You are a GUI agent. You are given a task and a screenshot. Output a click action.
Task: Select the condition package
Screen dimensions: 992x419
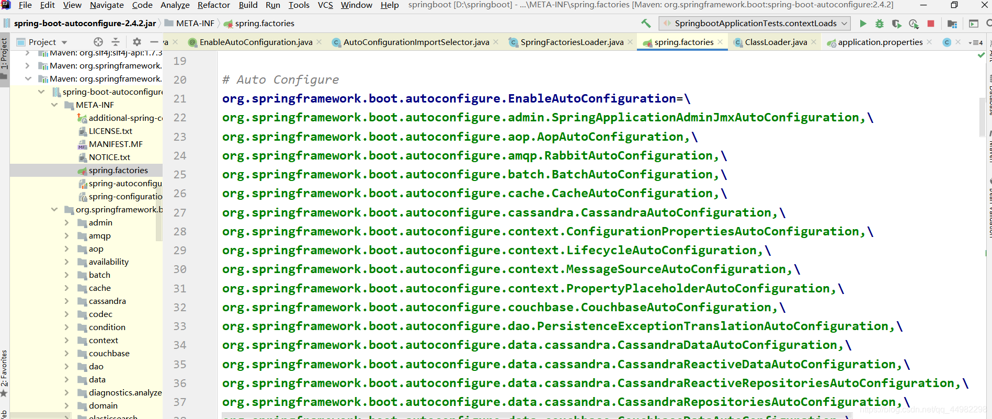pyautogui.click(x=107, y=327)
